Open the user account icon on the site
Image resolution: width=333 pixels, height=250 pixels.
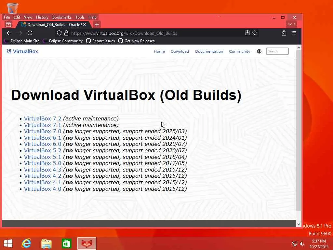[x=259, y=51]
